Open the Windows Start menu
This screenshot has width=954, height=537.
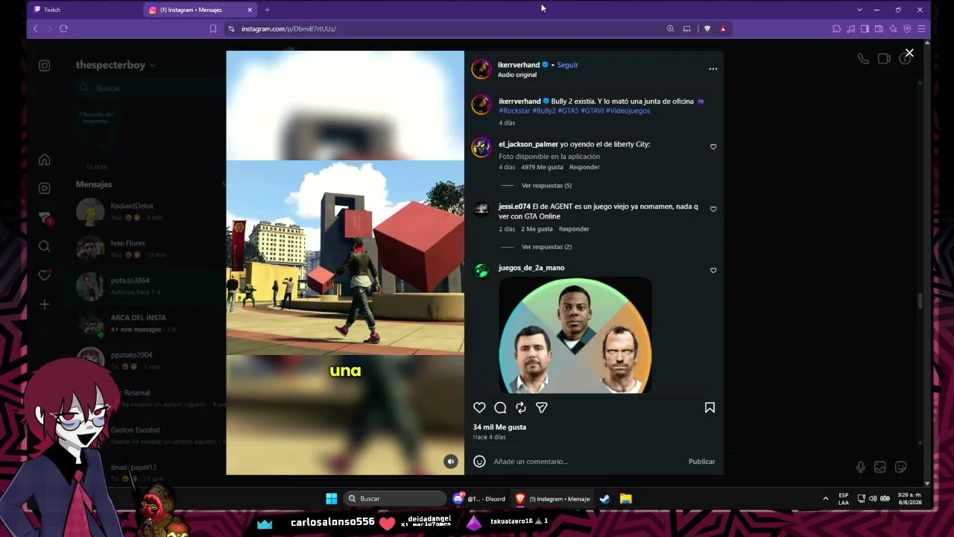332,499
